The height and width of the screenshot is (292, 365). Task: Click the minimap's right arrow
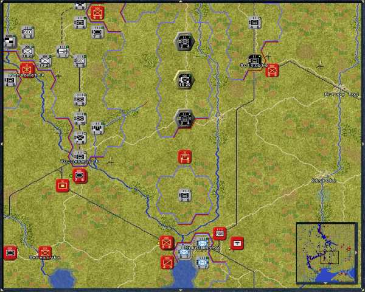click(355, 252)
